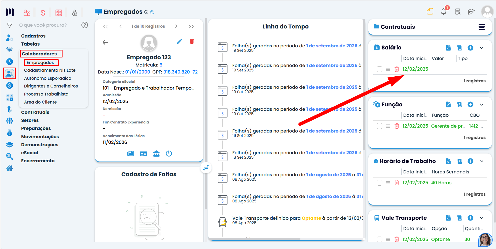Open Cadastramento Nis Lote
Image resolution: width=496 pixels, height=249 pixels.
(50, 70)
